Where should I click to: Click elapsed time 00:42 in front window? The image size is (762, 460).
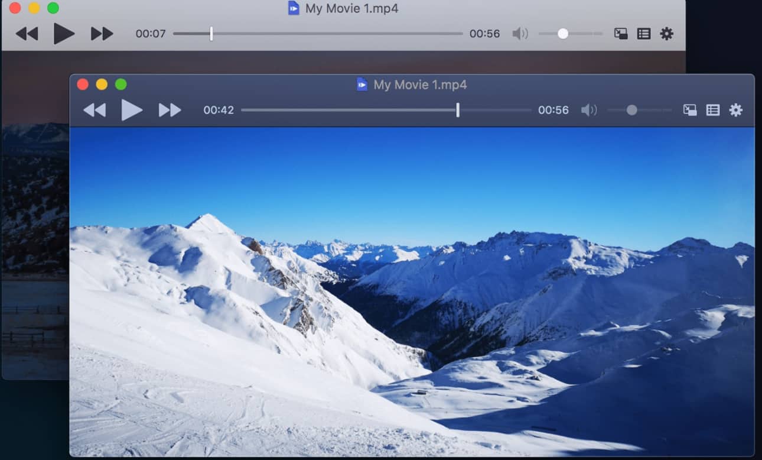click(x=219, y=110)
